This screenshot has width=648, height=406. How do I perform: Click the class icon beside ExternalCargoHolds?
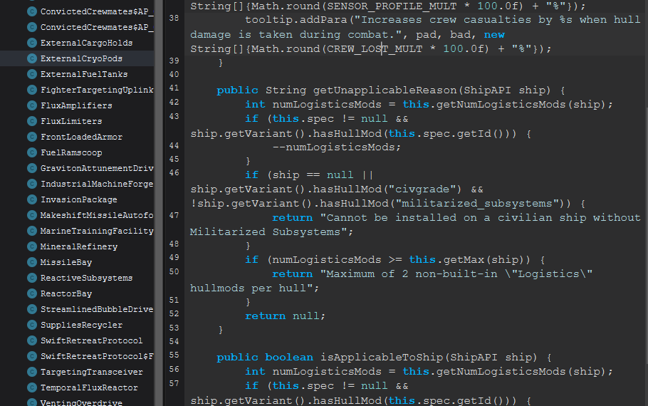(32, 43)
